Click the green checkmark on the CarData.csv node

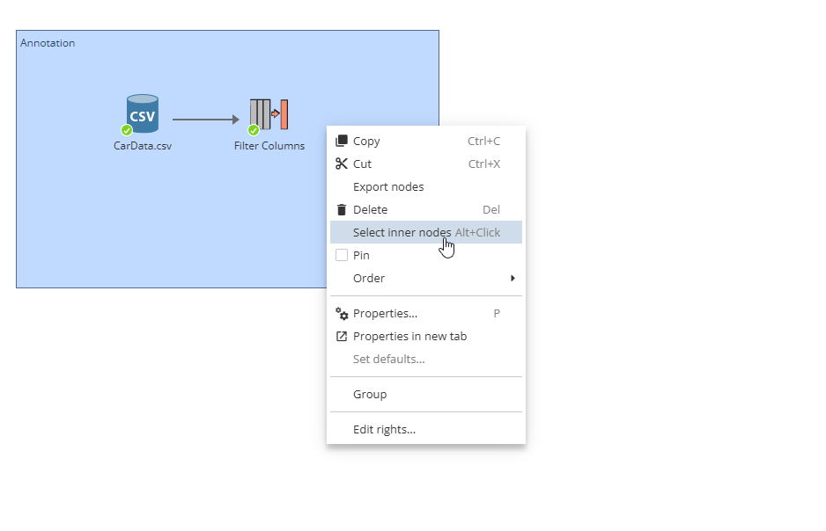[126, 130]
